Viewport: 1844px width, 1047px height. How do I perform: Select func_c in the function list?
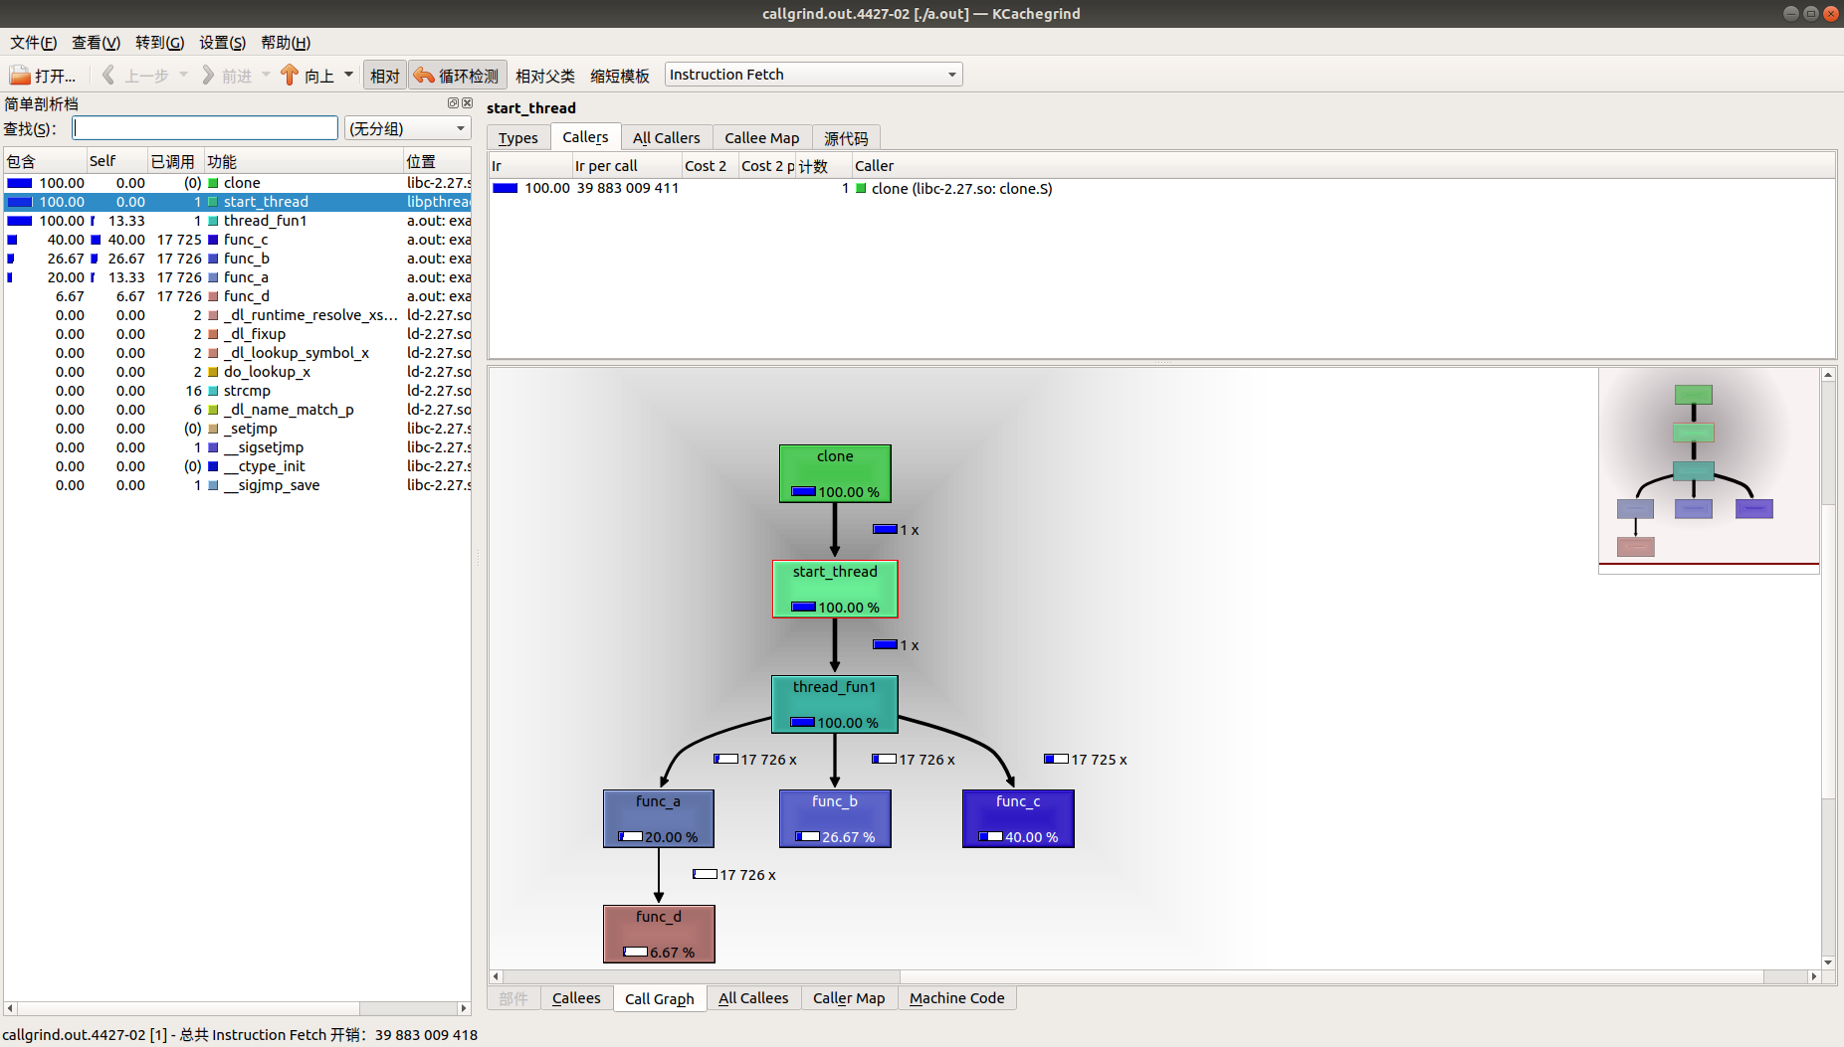(237, 240)
